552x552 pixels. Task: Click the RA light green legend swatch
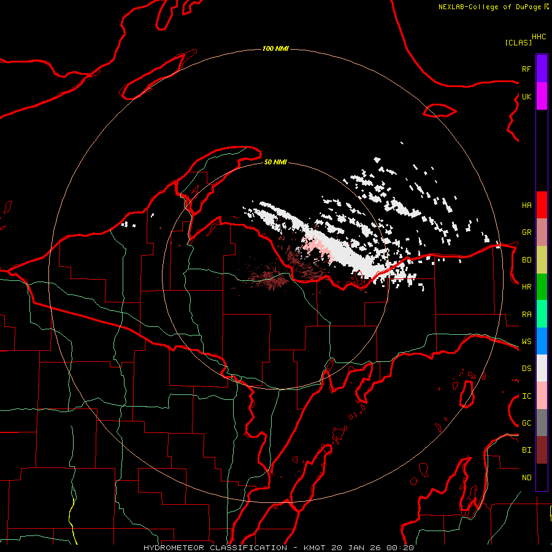542,314
